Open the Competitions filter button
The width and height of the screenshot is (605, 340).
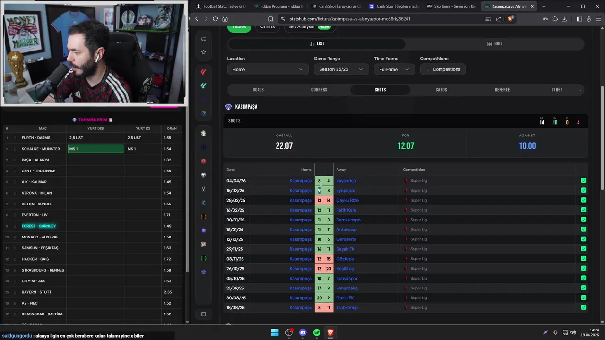(x=443, y=69)
